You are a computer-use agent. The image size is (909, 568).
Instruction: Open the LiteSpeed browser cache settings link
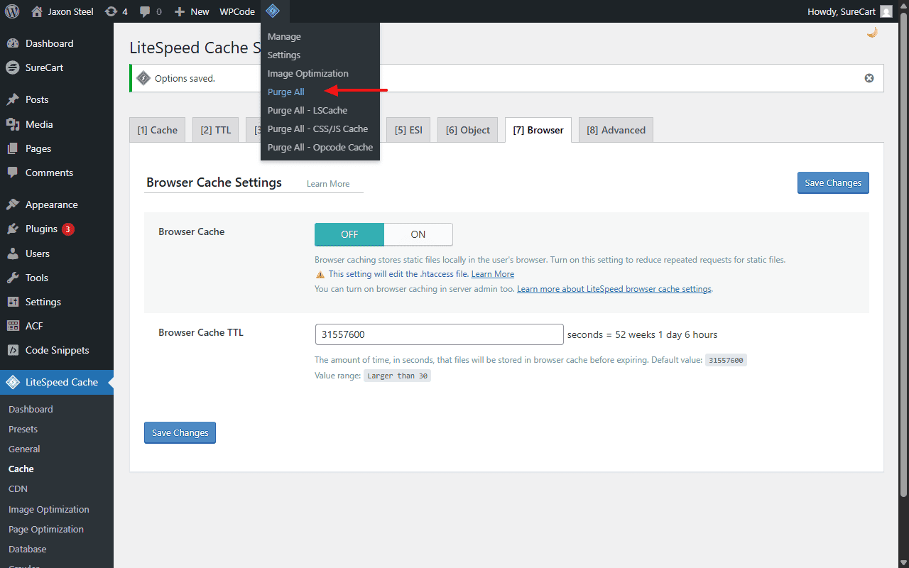(x=614, y=289)
